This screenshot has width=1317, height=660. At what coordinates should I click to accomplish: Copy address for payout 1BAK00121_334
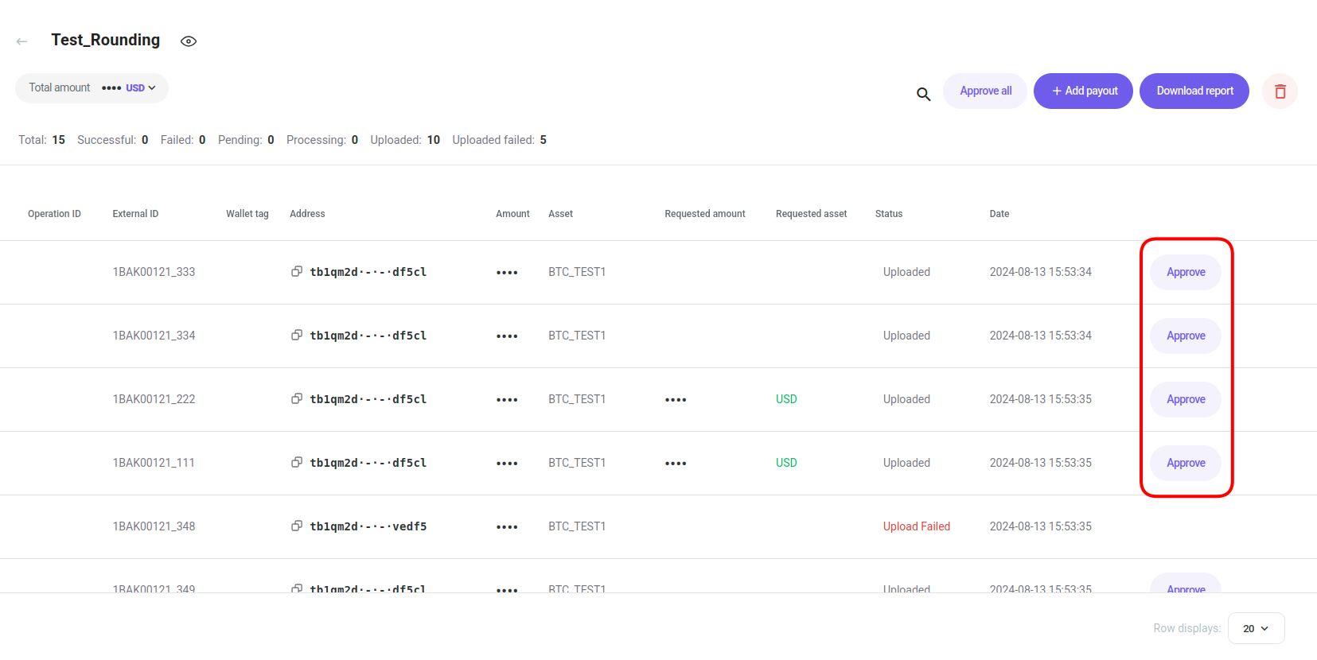pyautogui.click(x=297, y=336)
